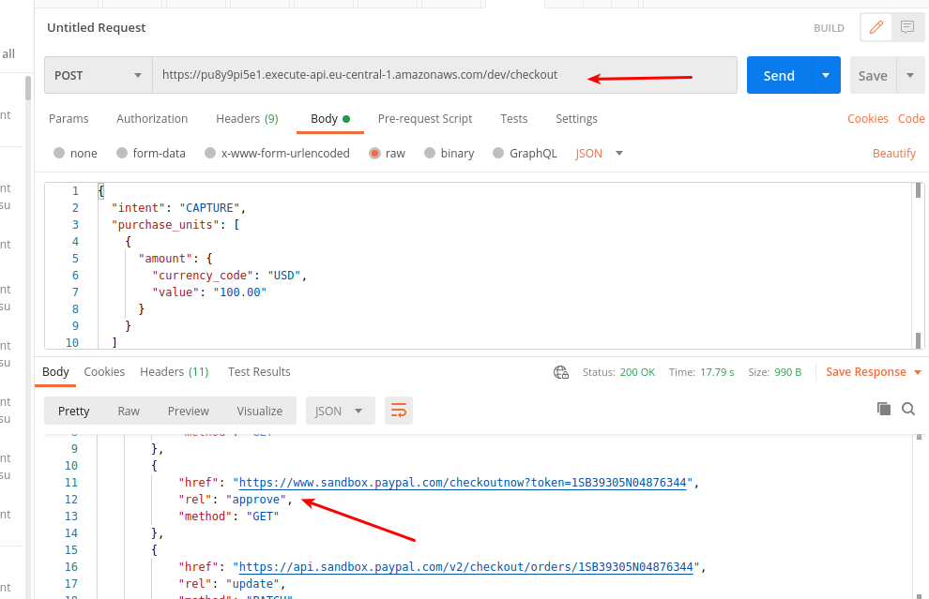929x599 pixels.
Task: Switch to the Authorization tab
Action: pyautogui.click(x=152, y=119)
